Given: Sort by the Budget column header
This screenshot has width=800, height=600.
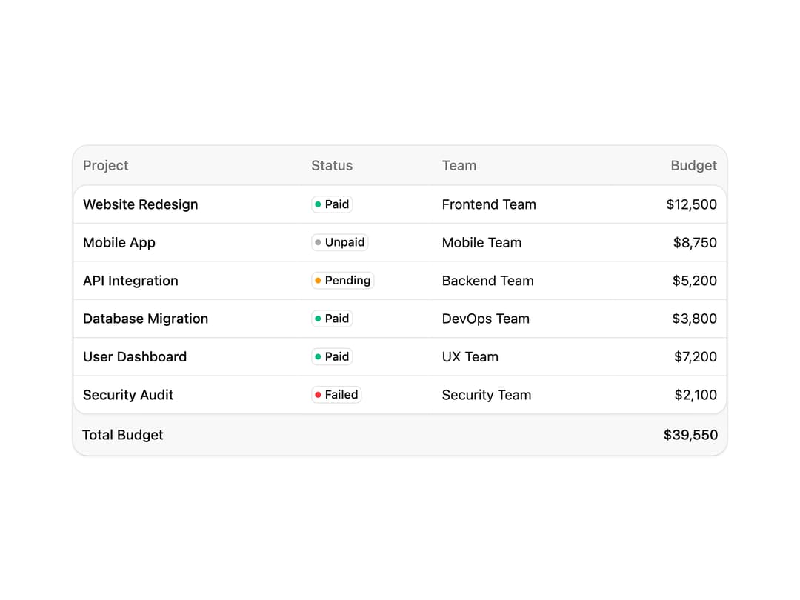Looking at the screenshot, I should [x=693, y=165].
